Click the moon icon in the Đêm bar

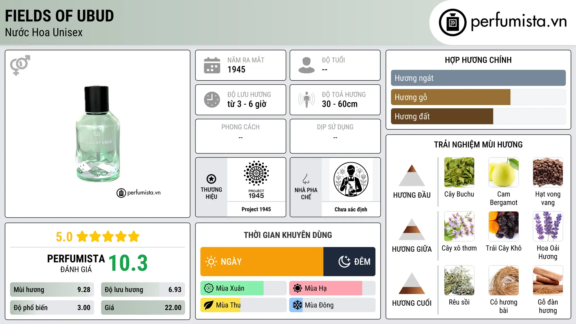(x=345, y=262)
